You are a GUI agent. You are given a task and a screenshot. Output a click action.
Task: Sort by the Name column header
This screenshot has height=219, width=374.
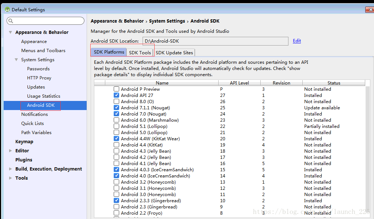162,83
